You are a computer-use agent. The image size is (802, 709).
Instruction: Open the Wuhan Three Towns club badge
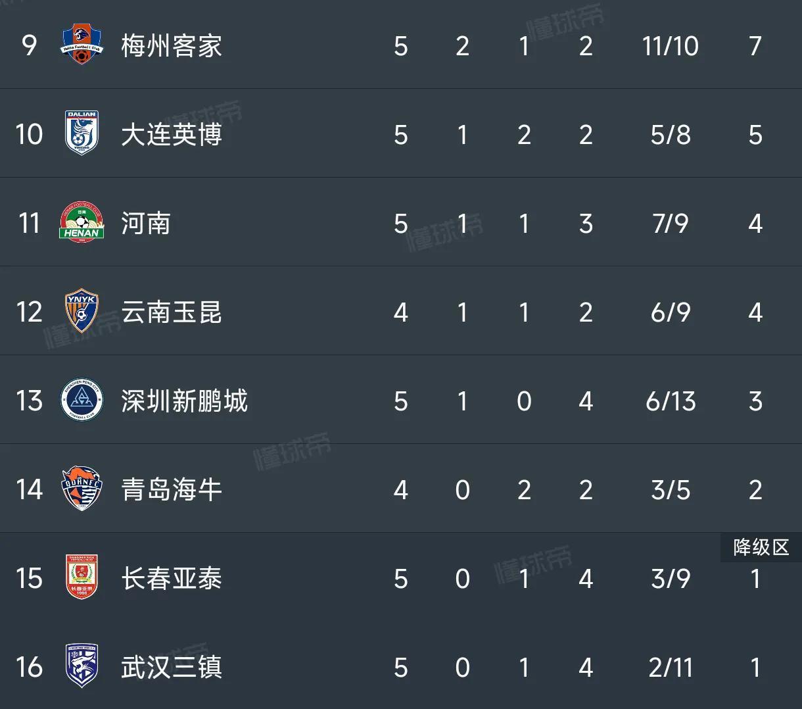(x=82, y=668)
